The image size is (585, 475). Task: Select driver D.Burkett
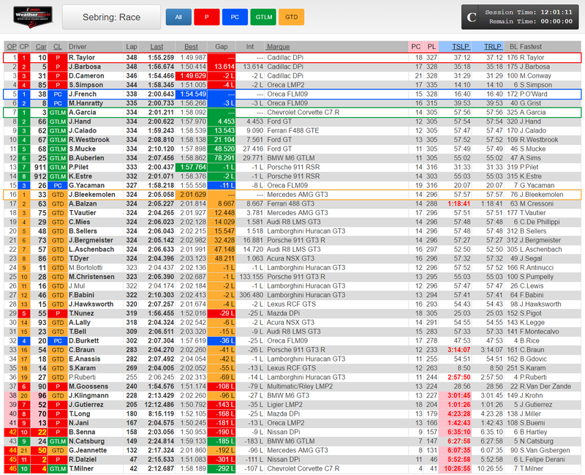click(83, 341)
